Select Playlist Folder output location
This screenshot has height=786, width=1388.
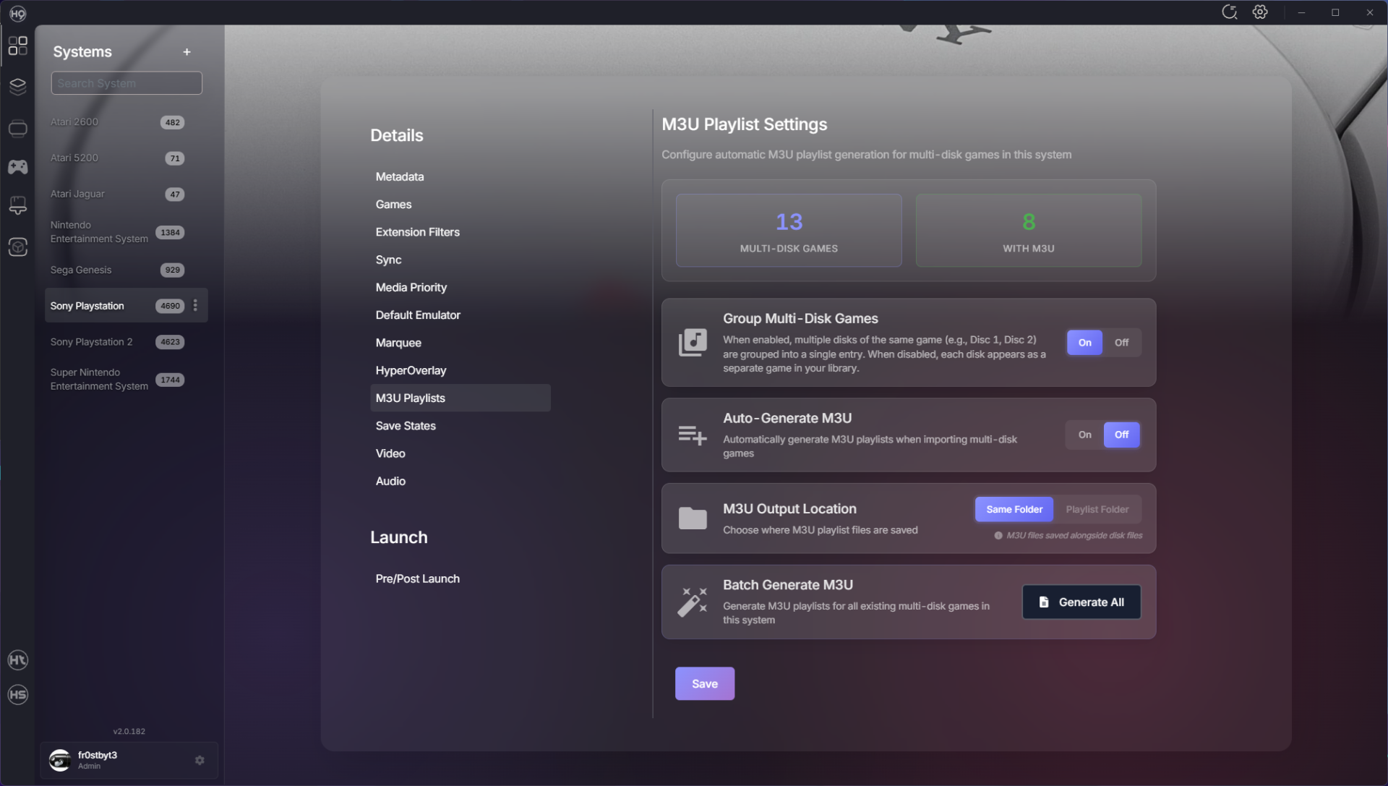tap(1097, 509)
